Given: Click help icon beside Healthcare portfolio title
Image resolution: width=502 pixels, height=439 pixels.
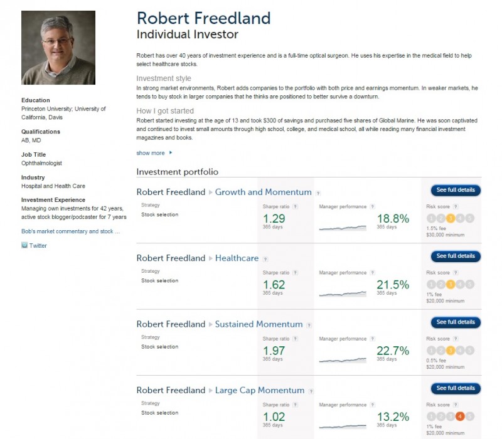Looking at the screenshot, I should tap(265, 258).
